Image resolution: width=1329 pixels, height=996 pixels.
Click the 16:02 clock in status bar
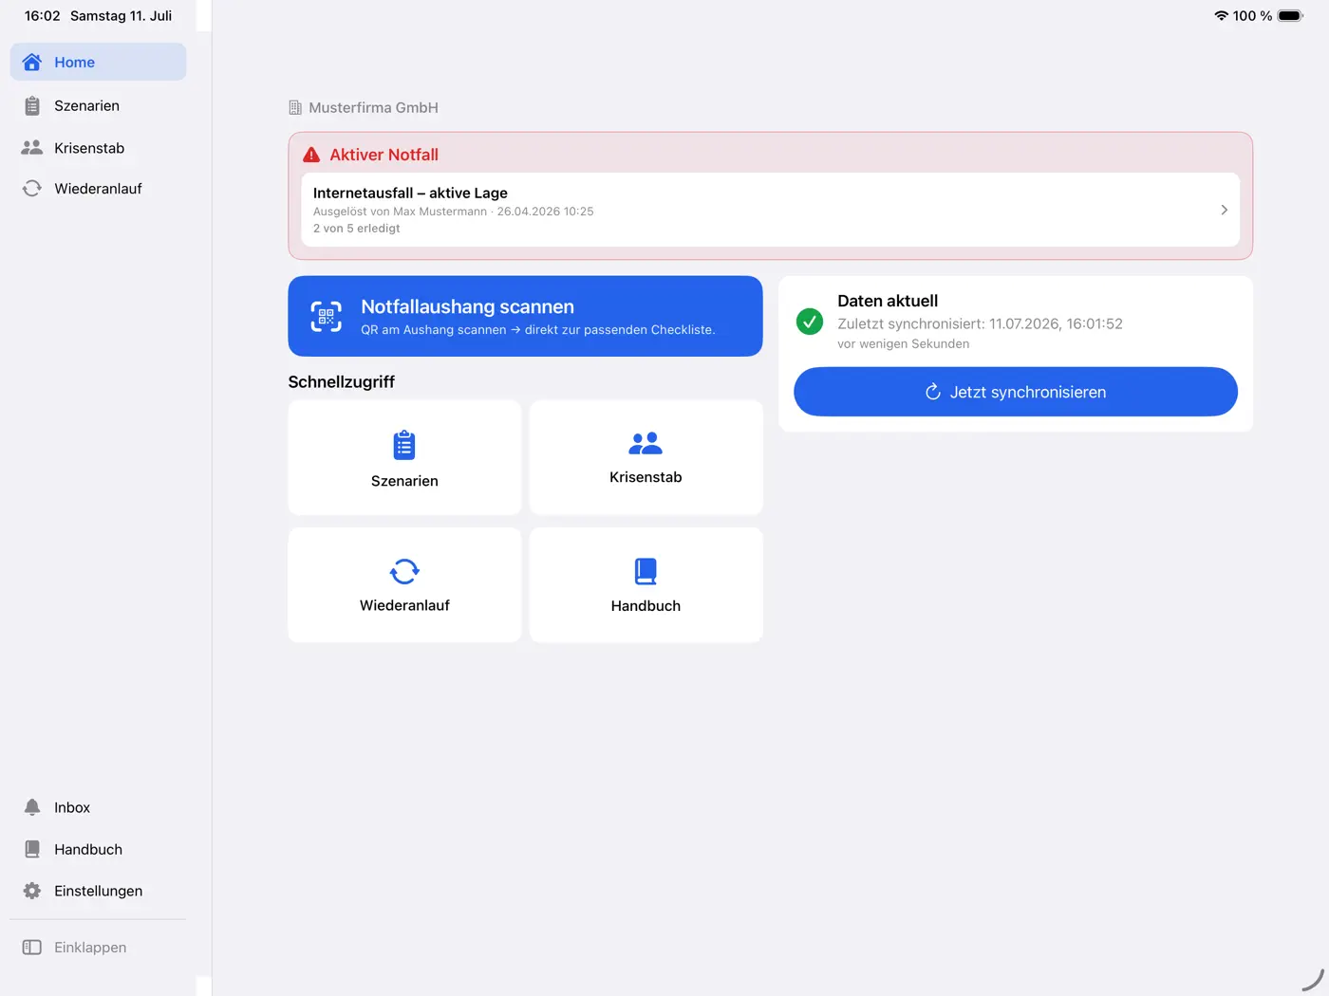42,15
